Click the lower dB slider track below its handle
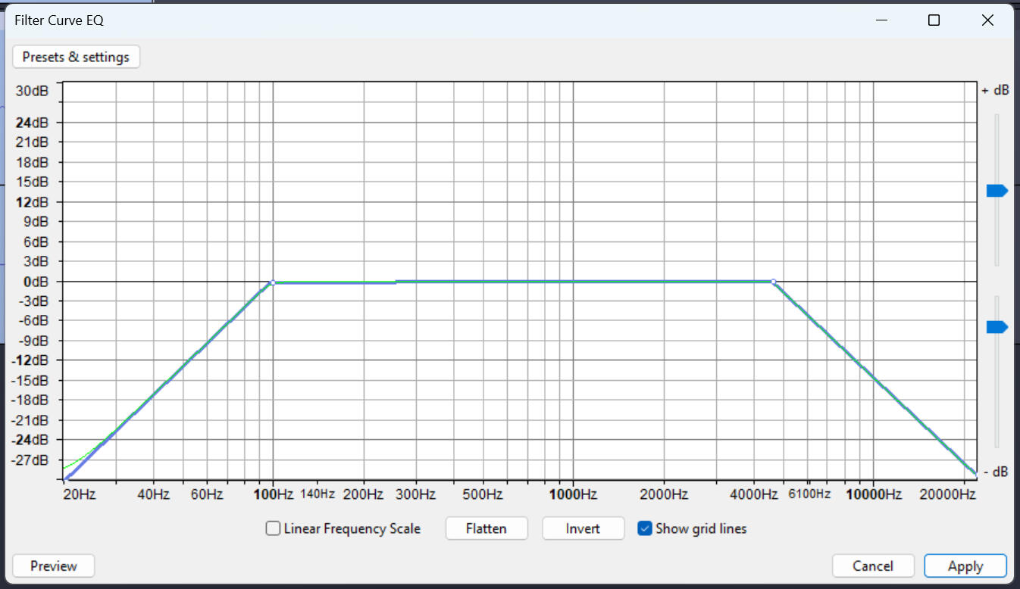This screenshot has width=1020, height=589. coord(997,394)
